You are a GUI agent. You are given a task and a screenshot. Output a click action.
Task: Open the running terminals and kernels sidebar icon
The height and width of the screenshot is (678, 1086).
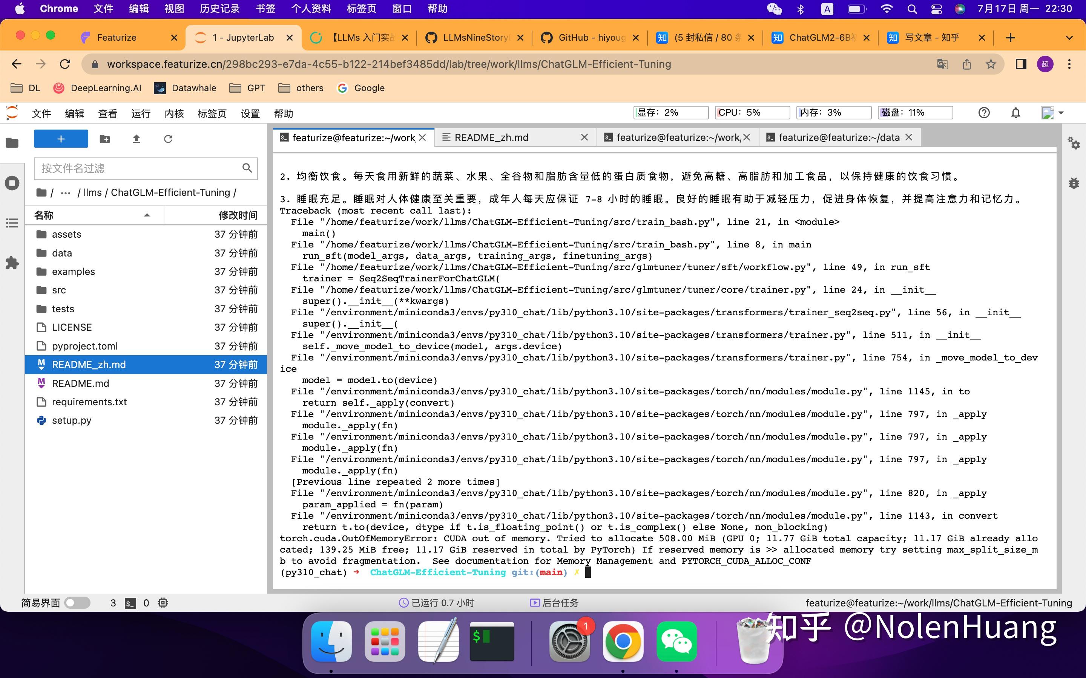click(12, 183)
